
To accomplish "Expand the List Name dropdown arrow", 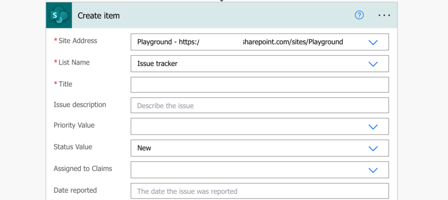I will pyautogui.click(x=373, y=64).
